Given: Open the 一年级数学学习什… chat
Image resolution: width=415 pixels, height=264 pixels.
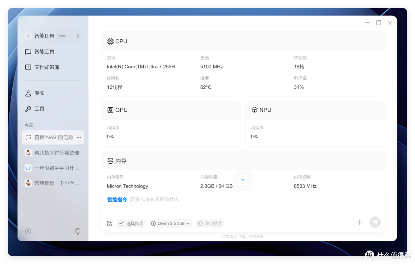Looking at the screenshot, I should (53, 168).
